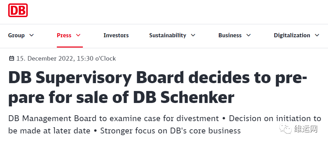
Task: Expand the Press menu chevron
Action: (x=78, y=35)
